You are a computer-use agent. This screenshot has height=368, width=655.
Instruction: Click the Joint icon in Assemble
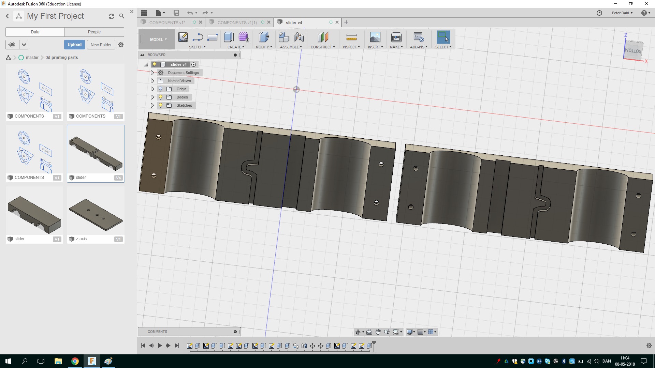click(299, 37)
